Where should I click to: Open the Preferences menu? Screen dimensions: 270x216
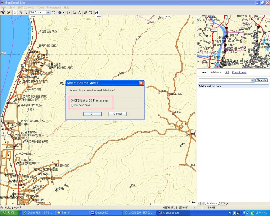tap(54, 8)
